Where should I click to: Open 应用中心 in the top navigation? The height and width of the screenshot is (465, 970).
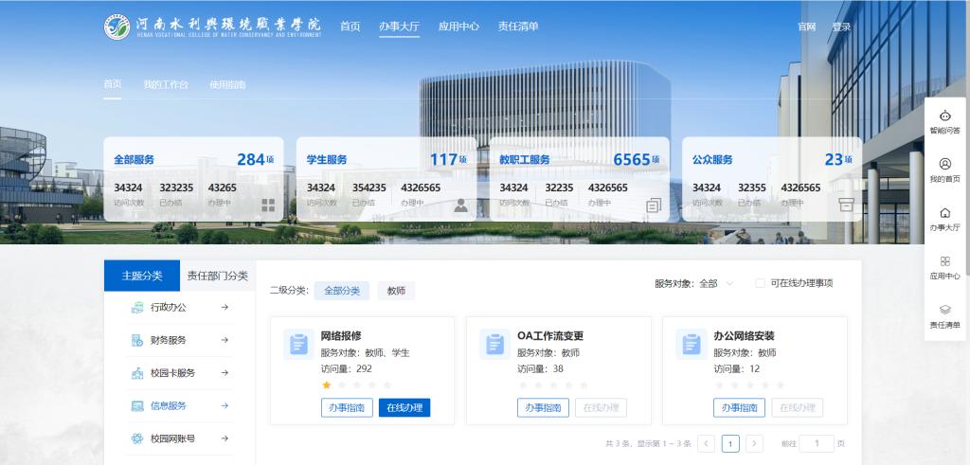coord(458,27)
